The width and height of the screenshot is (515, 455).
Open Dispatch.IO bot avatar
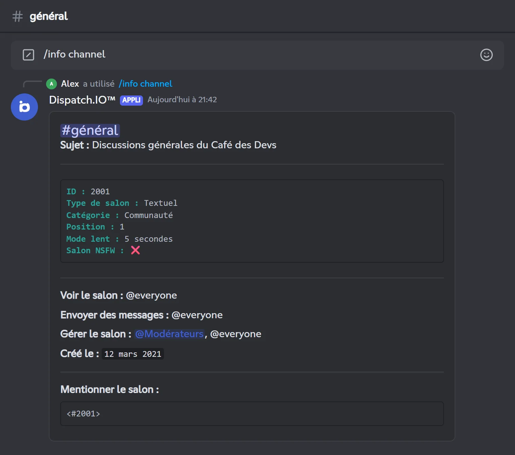[x=24, y=107]
